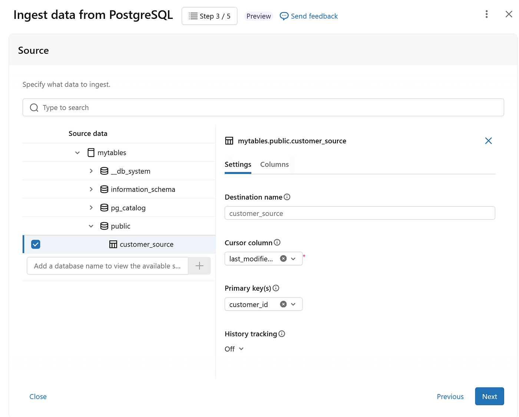Close the customer_source settings panel
Image resolution: width=519 pixels, height=417 pixels.
coord(488,141)
